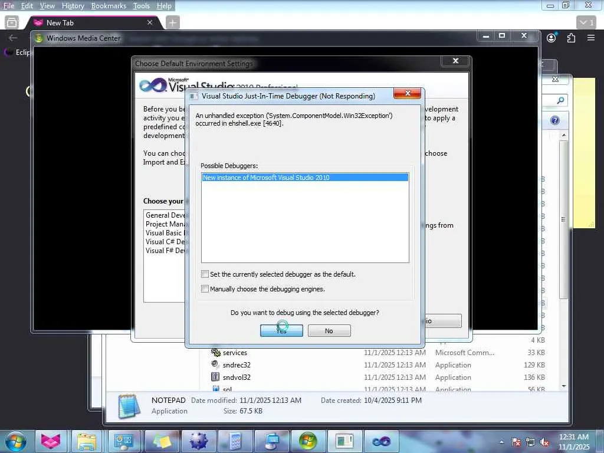The image size is (604, 453).
Task: Select General Development settings entry
Action: [x=165, y=215]
